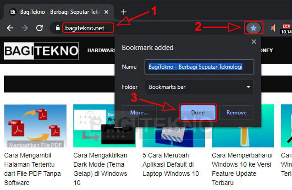This screenshot has height=190, width=292.
Task: Click the browser forward arrow
Action: (x=25, y=28)
